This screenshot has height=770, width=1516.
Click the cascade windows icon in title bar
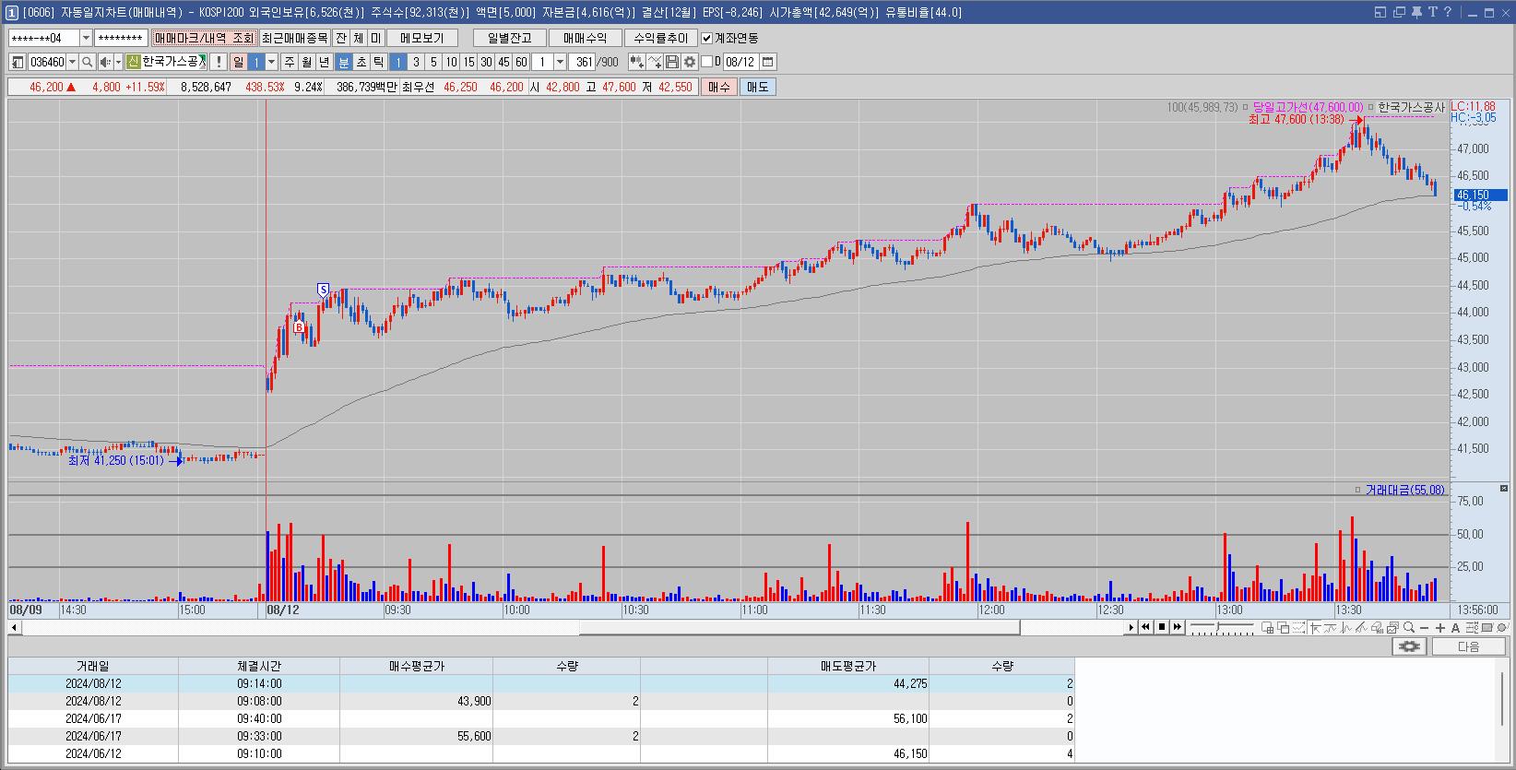1399,12
